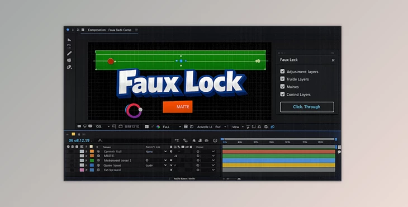The image size is (408, 207).
Task: Select the arrow Selection tool
Action: pyautogui.click(x=69, y=40)
